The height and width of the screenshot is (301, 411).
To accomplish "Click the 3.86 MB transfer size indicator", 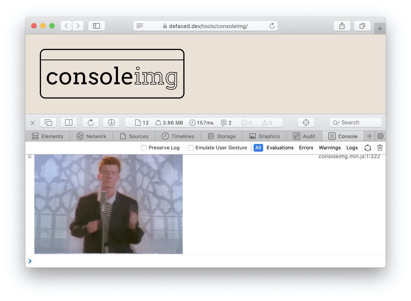I will 169,123.
